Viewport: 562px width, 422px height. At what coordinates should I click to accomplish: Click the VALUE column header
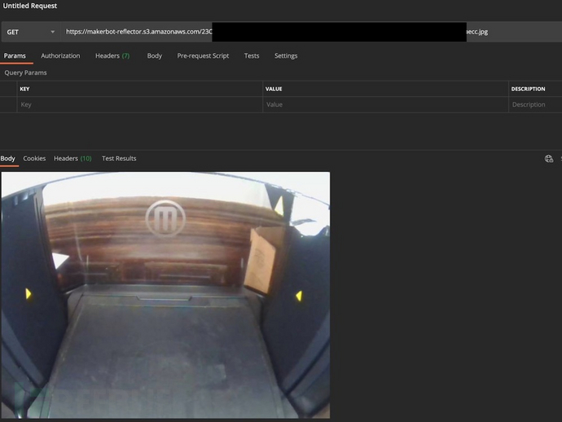point(274,89)
